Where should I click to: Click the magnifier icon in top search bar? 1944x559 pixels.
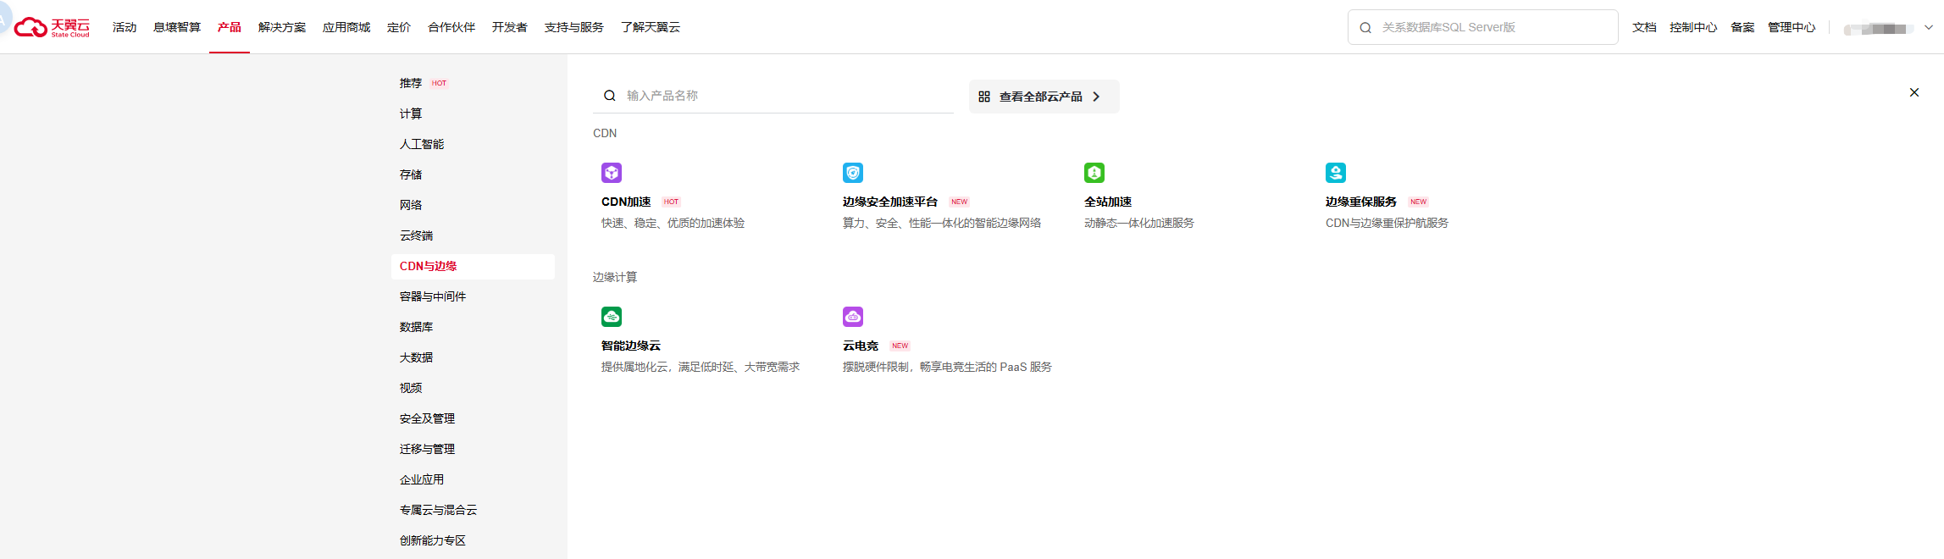click(x=1365, y=28)
